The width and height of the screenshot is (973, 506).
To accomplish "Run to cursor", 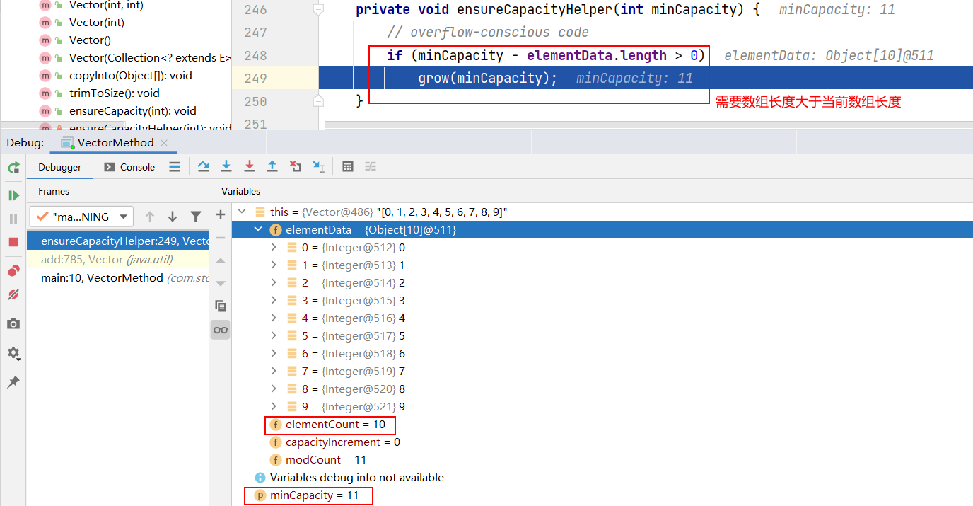I will point(319,166).
